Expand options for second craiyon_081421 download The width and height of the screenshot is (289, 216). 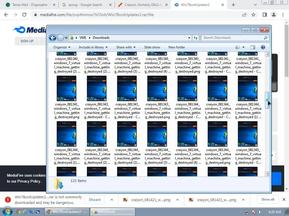(243, 200)
